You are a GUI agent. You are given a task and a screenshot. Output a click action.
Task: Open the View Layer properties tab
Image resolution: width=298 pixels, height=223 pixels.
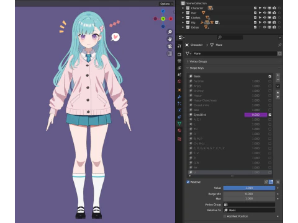[x=179, y=68]
